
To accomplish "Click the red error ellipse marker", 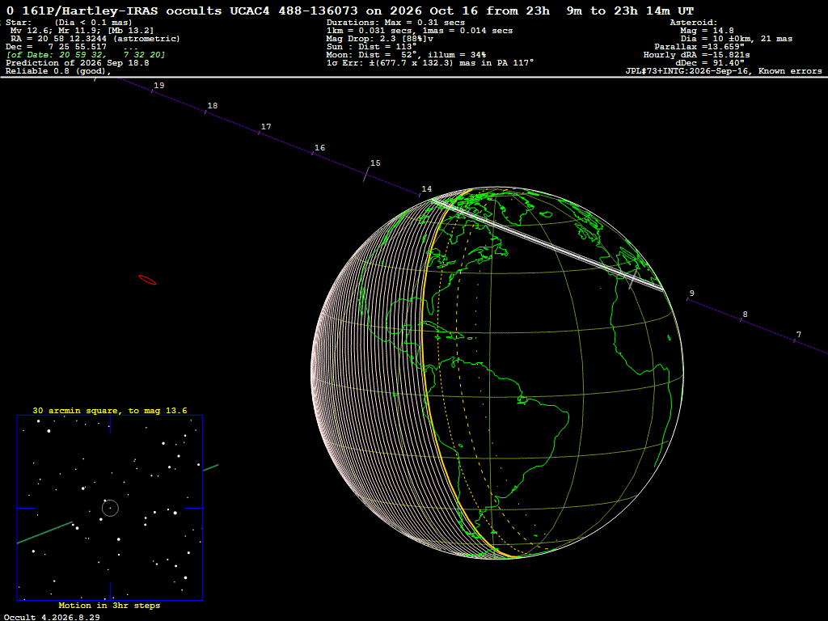I will pyautogui.click(x=147, y=280).
